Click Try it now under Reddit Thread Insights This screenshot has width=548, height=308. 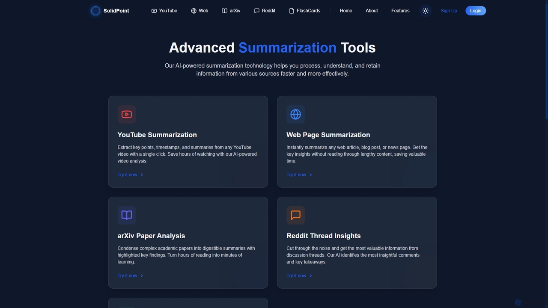[296, 275]
